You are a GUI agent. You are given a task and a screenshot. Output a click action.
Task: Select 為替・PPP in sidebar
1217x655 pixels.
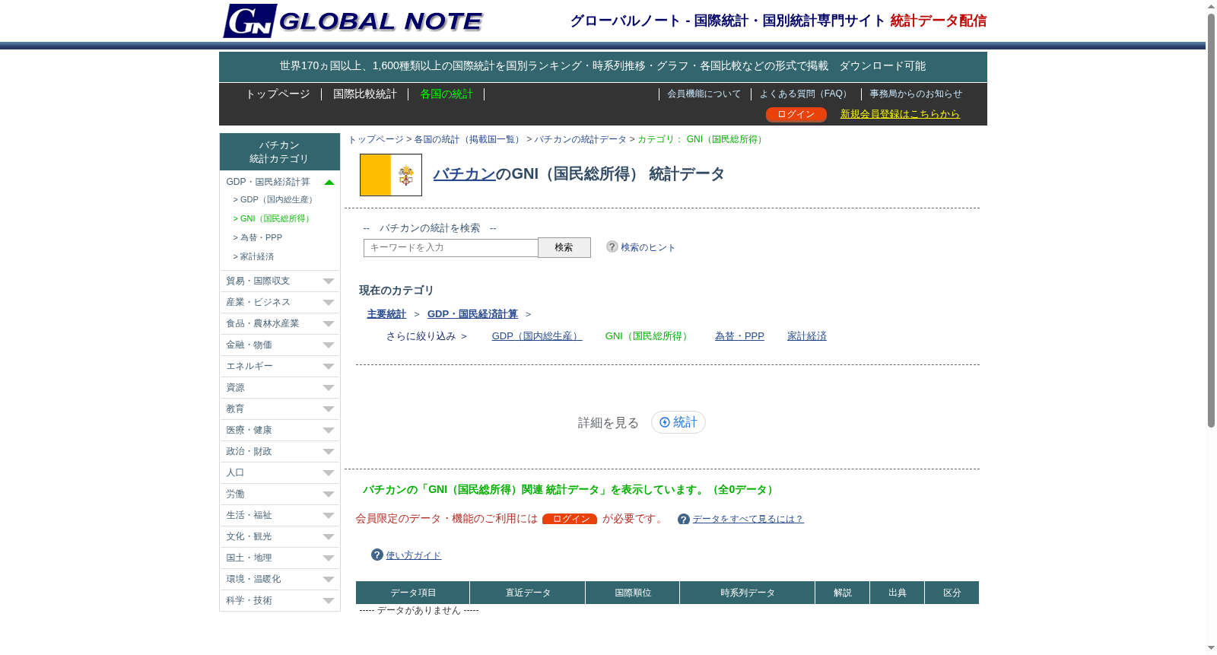point(258,237)
